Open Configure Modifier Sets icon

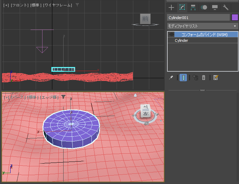tap(216, 78)
